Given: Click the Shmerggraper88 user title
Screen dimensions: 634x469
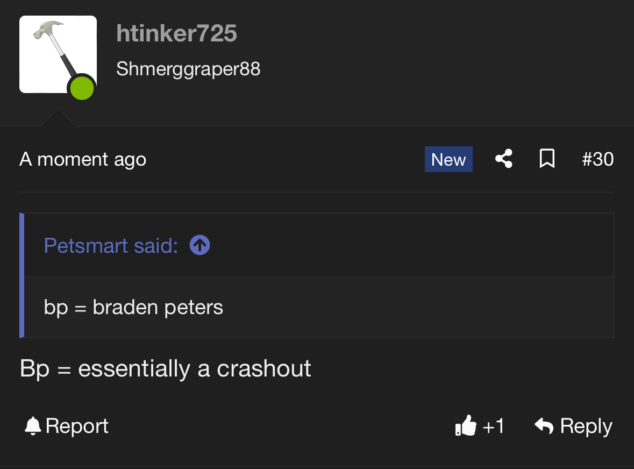Looking at the screenshot, I should 188,69.
